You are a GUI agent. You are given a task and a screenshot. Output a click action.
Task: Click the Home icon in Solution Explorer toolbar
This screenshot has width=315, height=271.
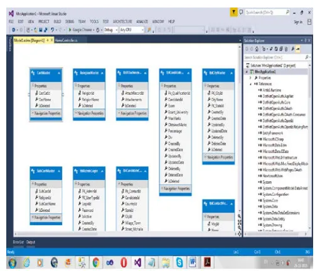click(x=257, y=49)
